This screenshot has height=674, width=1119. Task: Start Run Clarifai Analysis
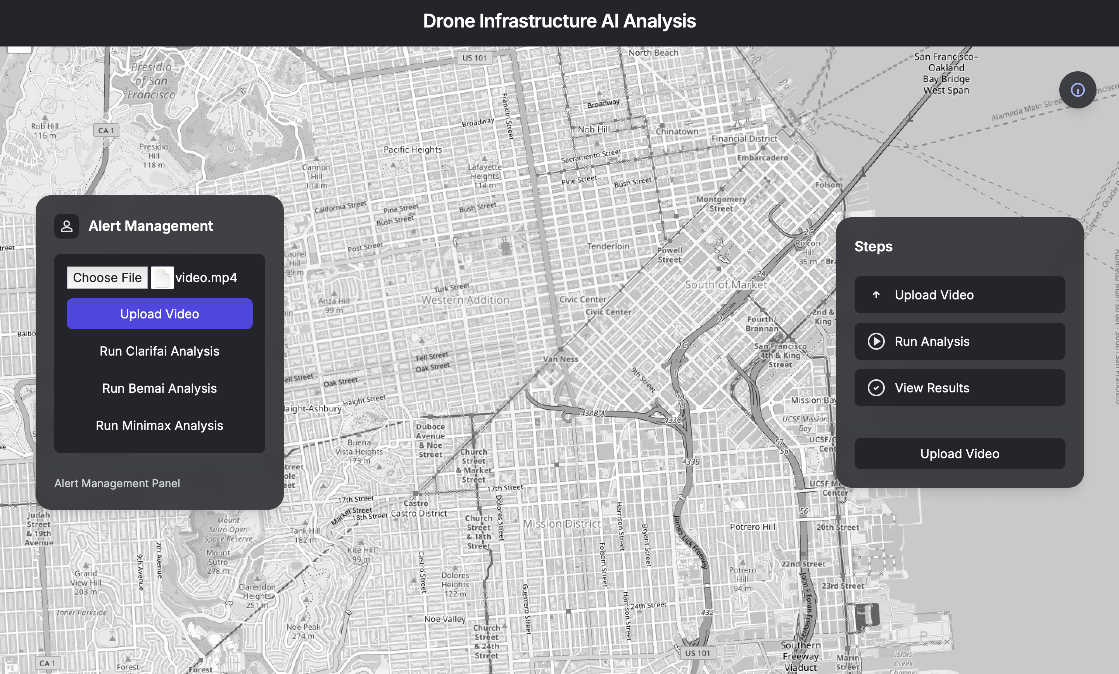click(159, 351)
